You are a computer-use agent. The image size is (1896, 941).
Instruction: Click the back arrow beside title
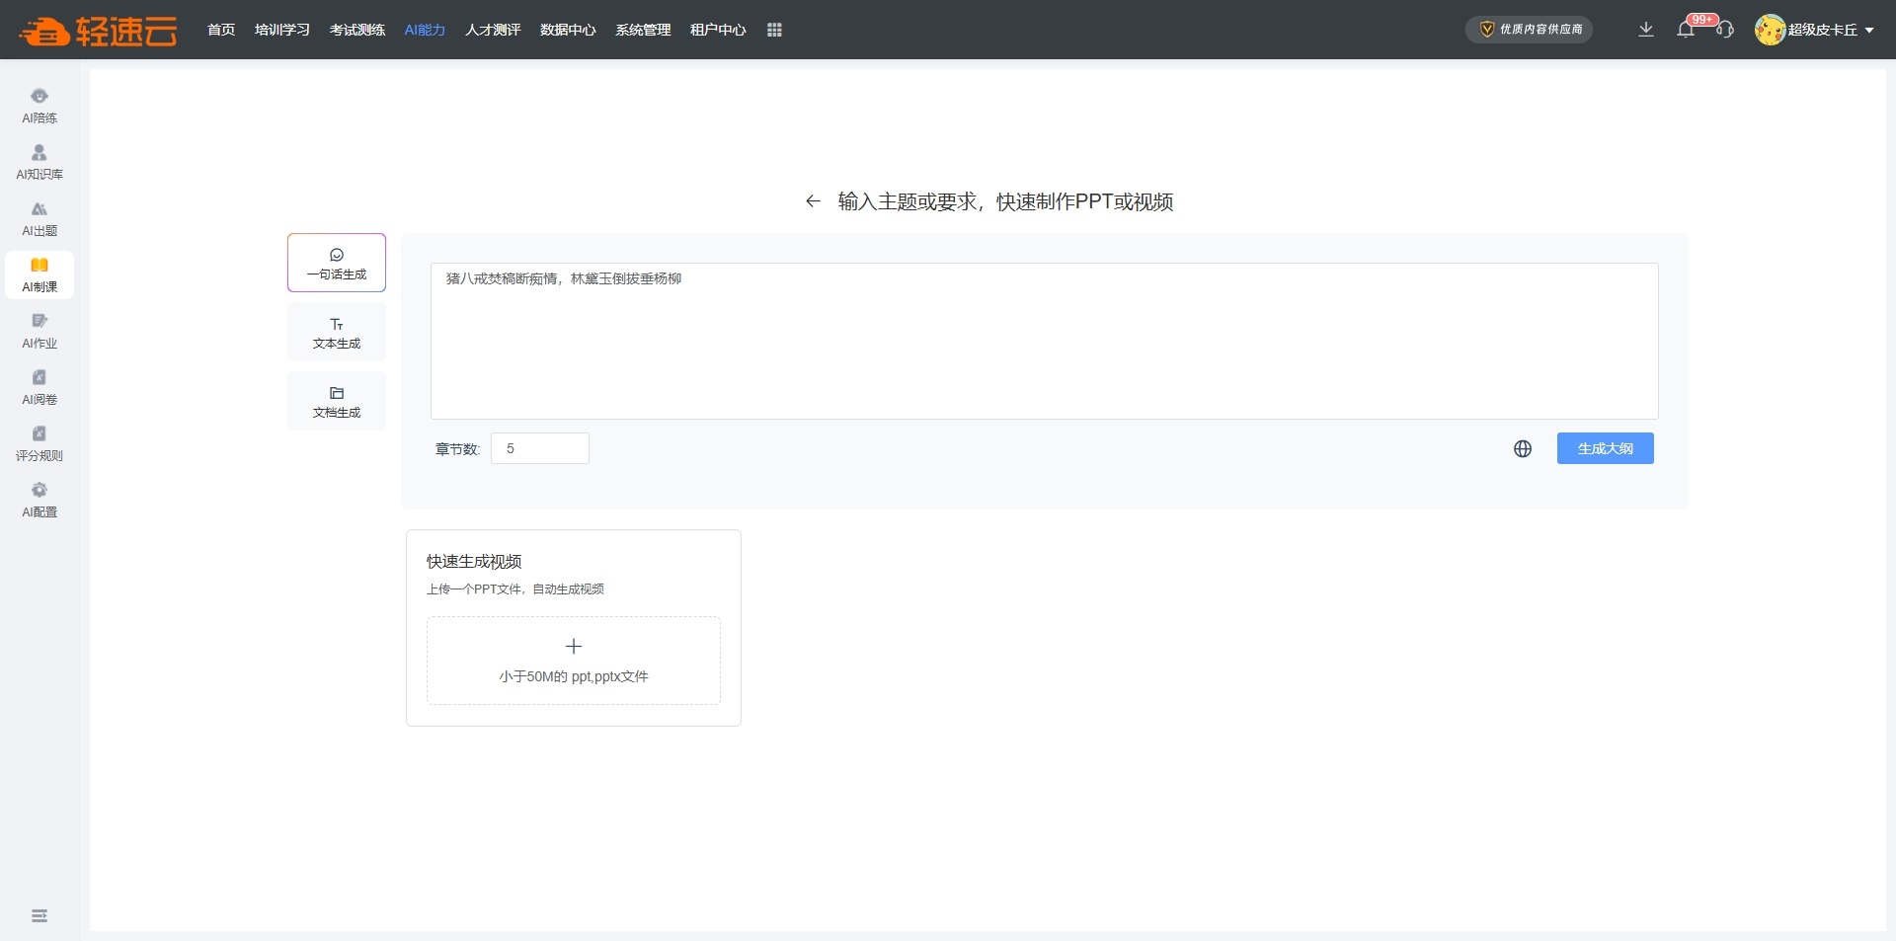click(x=813, y=201)
